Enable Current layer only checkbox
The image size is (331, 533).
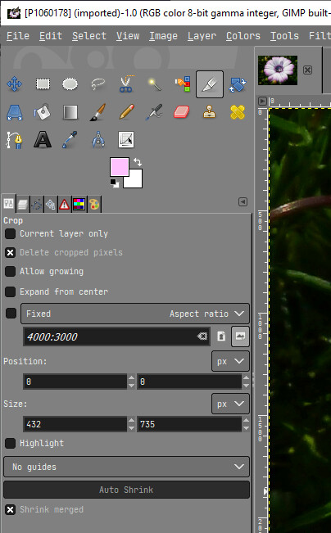point(10,234)
